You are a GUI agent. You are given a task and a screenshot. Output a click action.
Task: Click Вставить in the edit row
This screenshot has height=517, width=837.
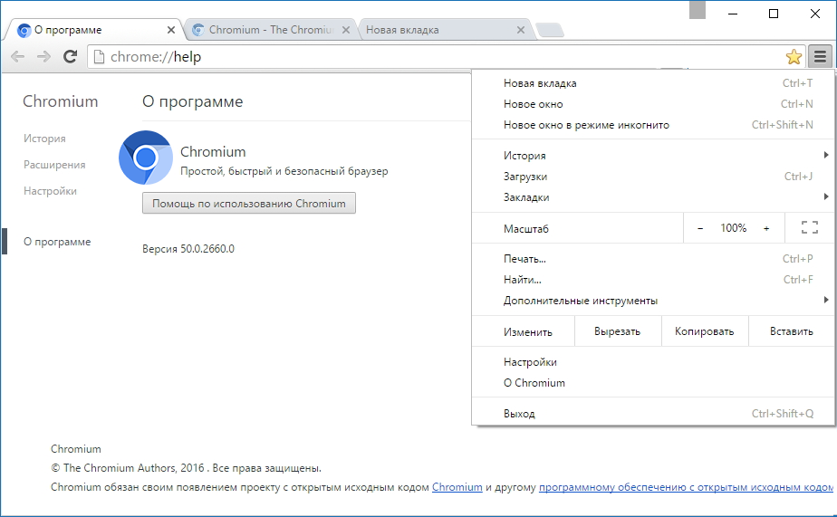coord(792,331)
